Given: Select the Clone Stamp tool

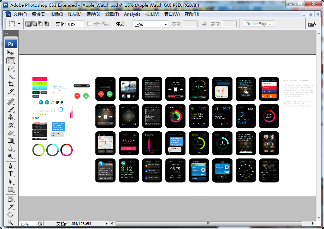Looking at the screenshot, I should click(11, 117).
